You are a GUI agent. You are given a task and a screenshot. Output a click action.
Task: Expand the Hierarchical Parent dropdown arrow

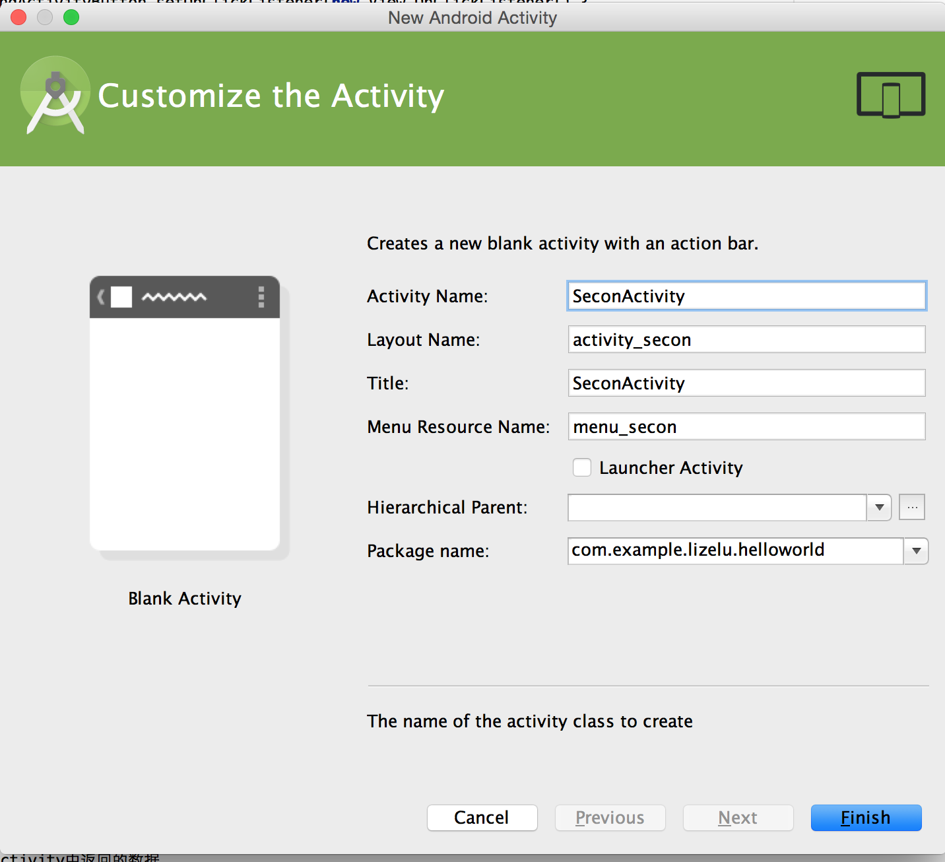tap(879, 508)
